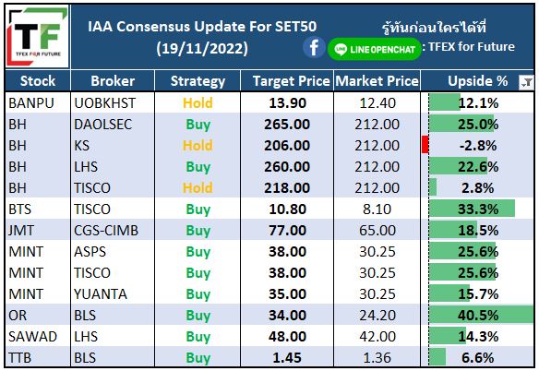The width and height of the screenshot is (539, 371).
Task: Click the OR 40.5% green upside bar
Action: tap(481, 315)
